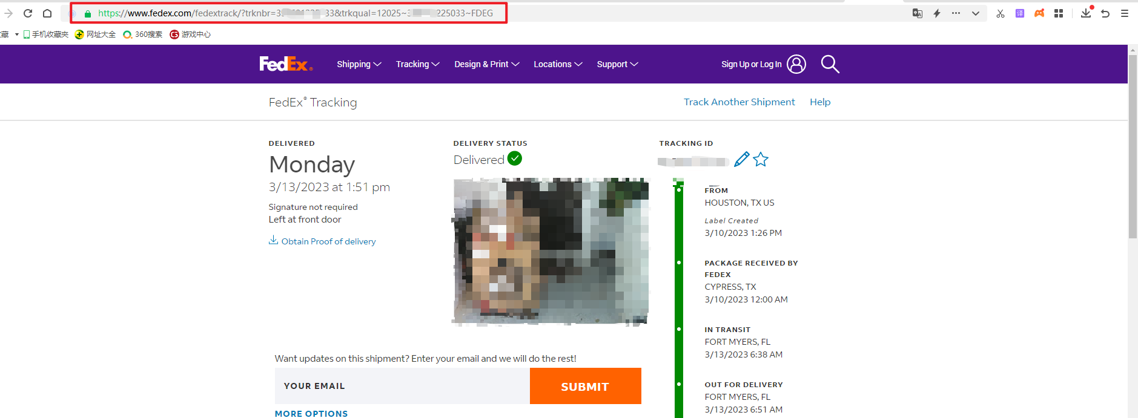
Task: Click the 'FedEx Tracking' page heading
Action: click(313, 102)
